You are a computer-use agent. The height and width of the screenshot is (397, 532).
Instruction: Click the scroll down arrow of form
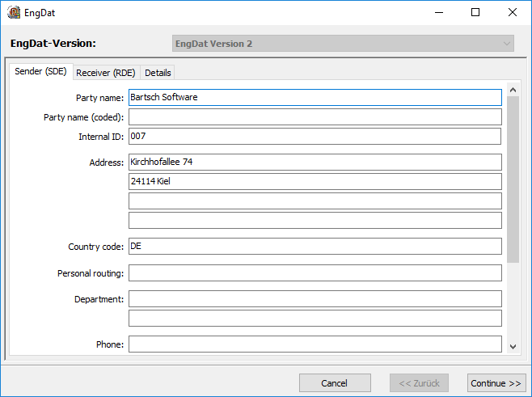(x=513, y=346)
